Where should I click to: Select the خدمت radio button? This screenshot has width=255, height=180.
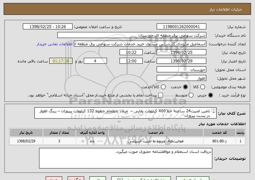[185, 87]
